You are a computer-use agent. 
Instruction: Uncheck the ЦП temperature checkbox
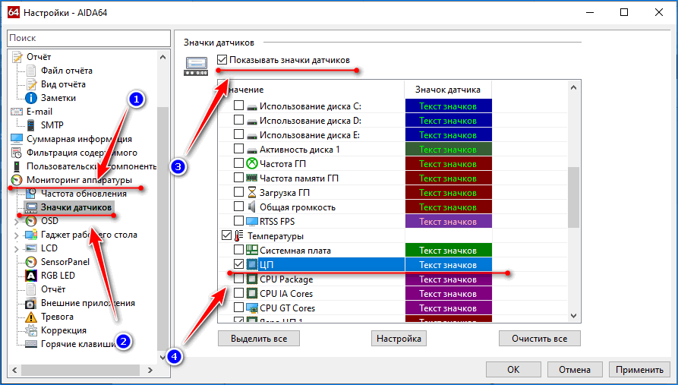click(x=239, y=264)
